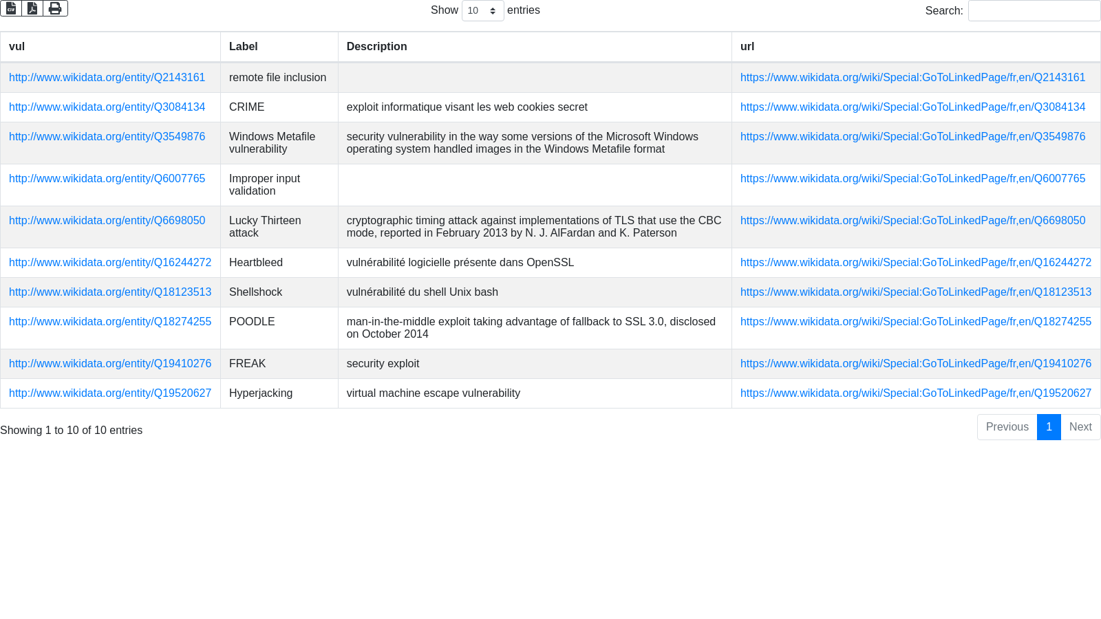
Task: Go to the Next page
Action: point(1080,427)
